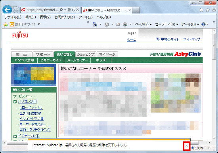Click the new tab button beside AzbyClub tab
This screenshot has height=153, width=218.
pos(136,10)
